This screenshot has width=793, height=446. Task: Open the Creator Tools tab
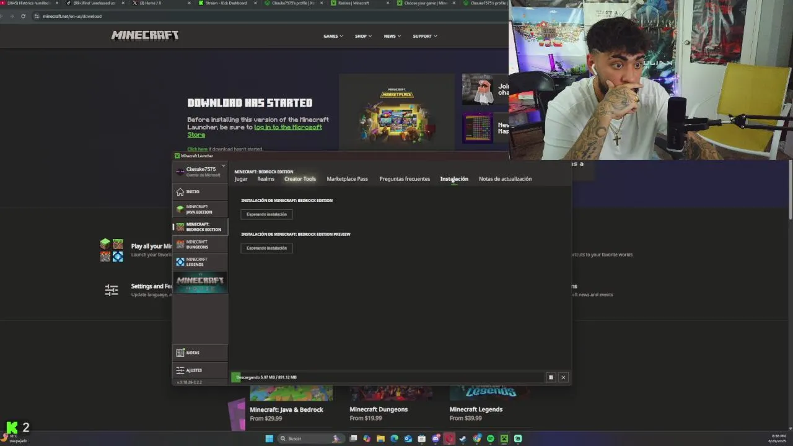coord(300,179)
